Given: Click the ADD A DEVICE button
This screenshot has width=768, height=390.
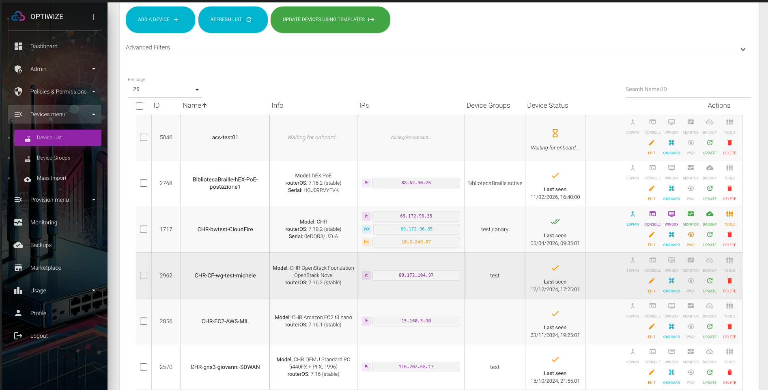Looking at the screenshot, I should click(x=160, y=19).
